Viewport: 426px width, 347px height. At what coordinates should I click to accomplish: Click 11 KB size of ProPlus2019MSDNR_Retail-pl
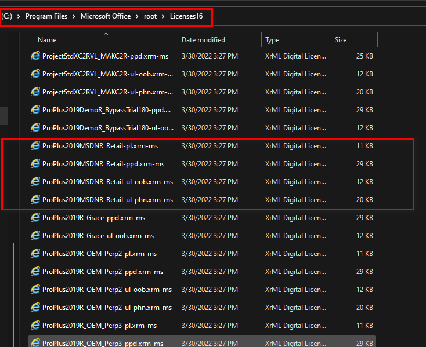tap(364, 146)
